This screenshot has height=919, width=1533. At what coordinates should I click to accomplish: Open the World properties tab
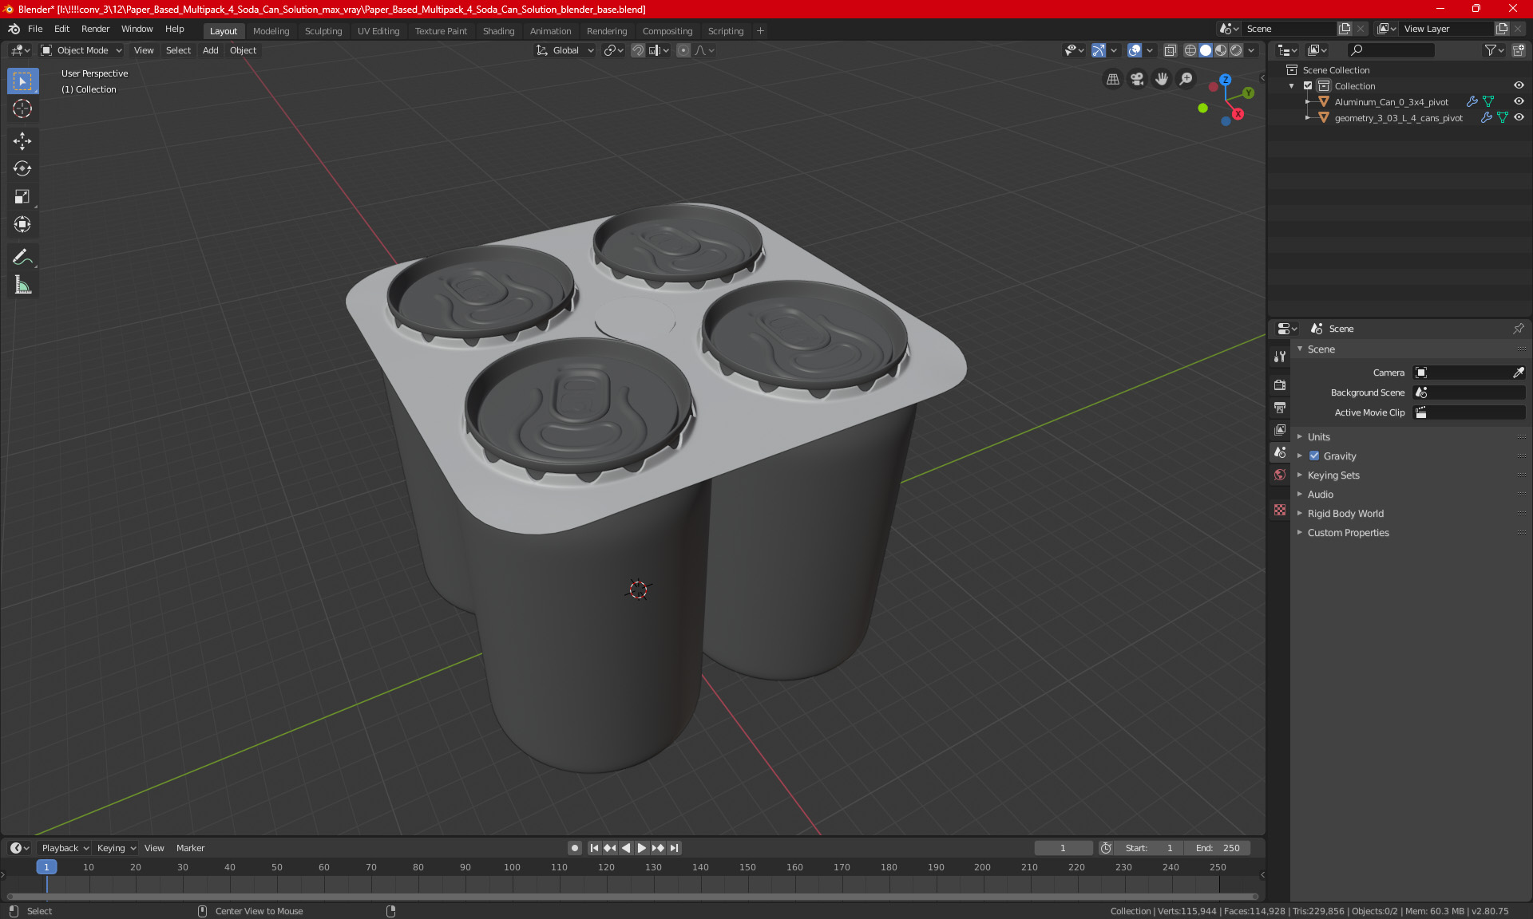tap(1280, 475)
